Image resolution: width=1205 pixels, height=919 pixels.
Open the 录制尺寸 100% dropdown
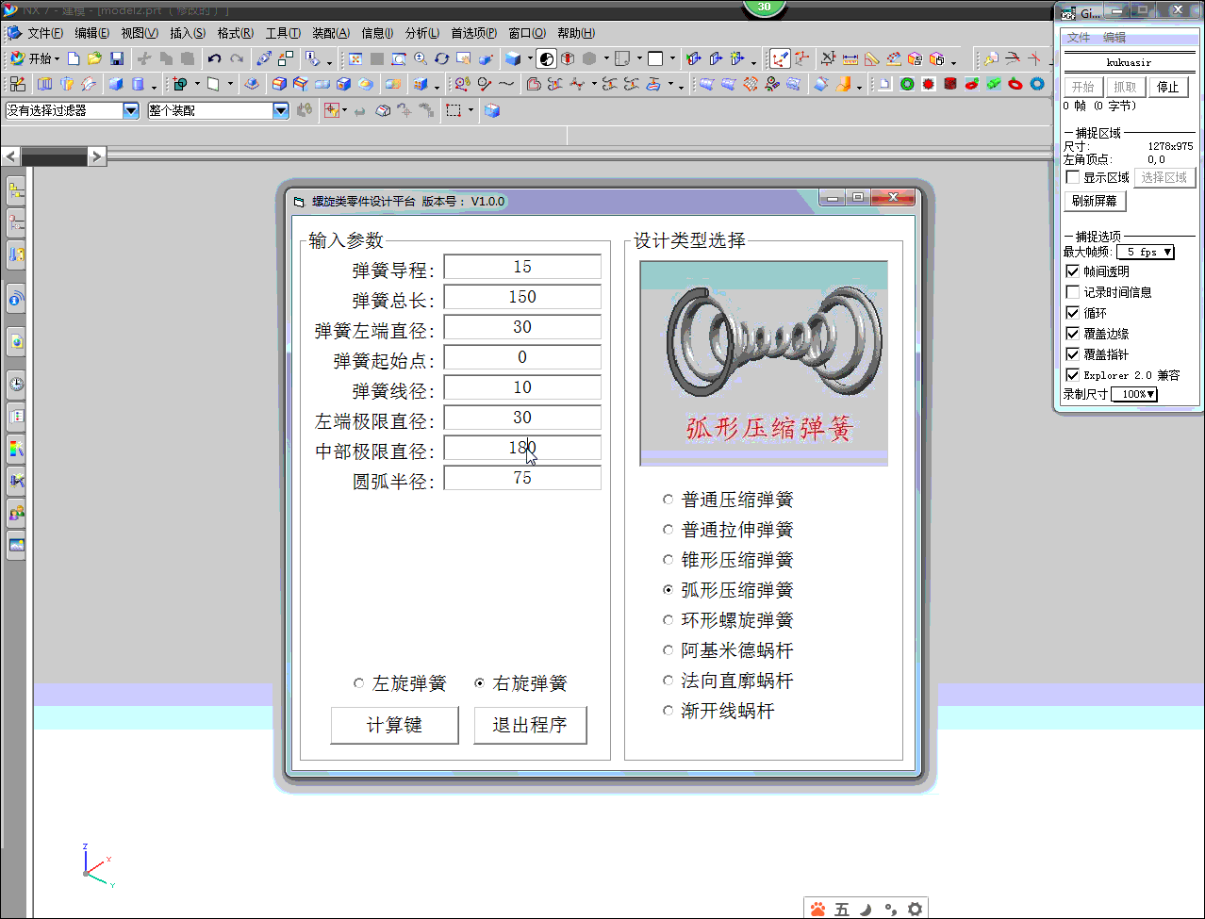[1134, 394]
